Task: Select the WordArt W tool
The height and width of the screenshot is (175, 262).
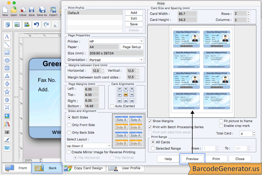Action: click(7, 148)
